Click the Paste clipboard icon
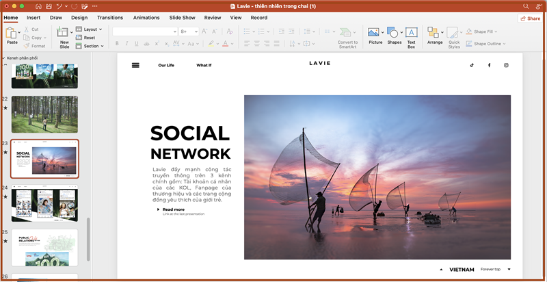 coord(12,33)
